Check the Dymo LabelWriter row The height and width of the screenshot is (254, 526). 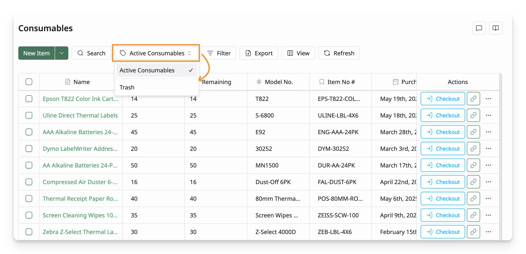(29, 149)
